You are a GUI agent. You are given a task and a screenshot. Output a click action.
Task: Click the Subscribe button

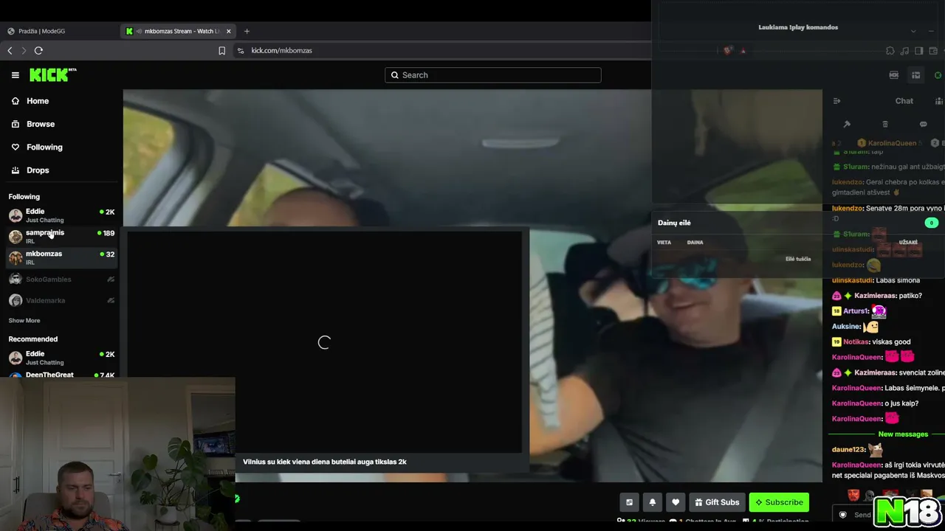pyautogui.click(x=779, y=502)
